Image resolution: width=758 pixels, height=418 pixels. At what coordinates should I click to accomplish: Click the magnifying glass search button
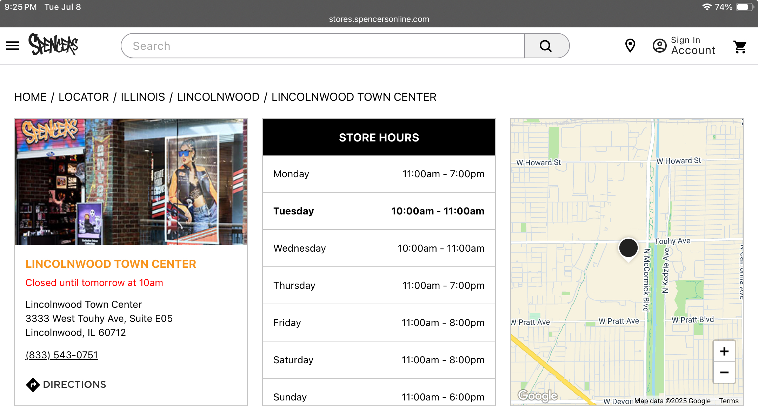546,46
